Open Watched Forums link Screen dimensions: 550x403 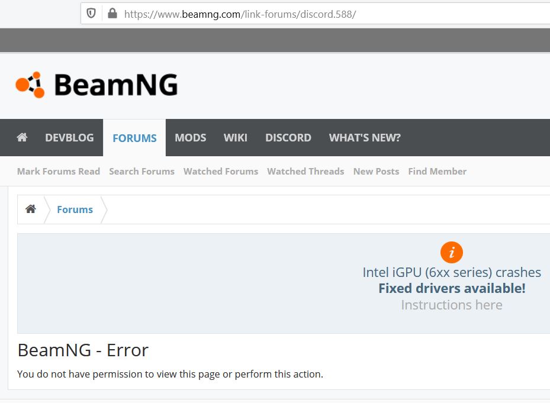tap(221, 171)
